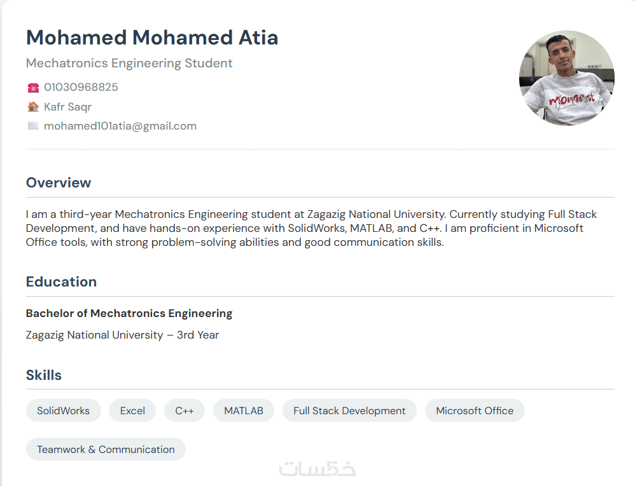The width and height of the screenshot is (635, 486).
Task: Click the Khamsat watermark logo
Action: click(317, 469)
